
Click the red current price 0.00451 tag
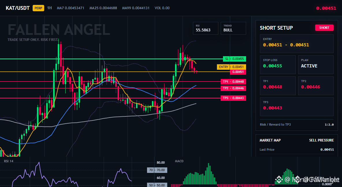238,72
